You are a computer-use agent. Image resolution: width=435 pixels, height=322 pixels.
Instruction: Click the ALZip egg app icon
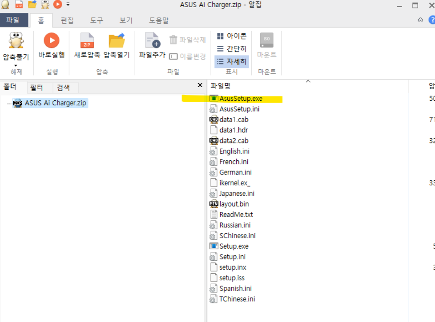pyautogui.click(x=5, y=4)
